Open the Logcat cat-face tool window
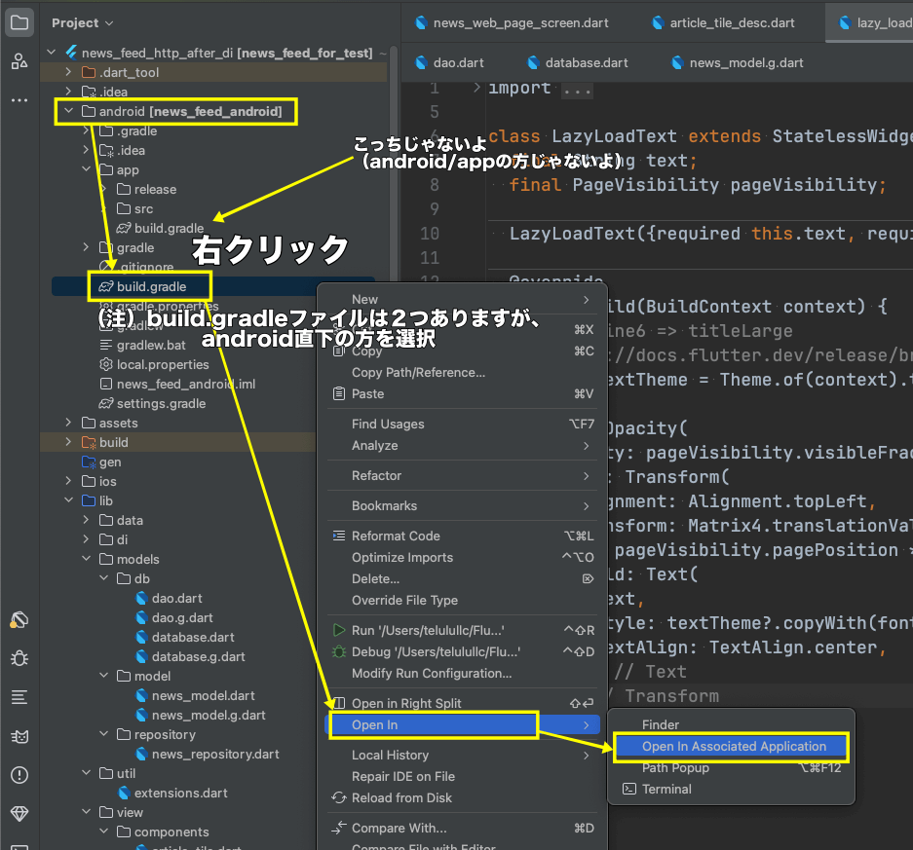This screenshot has height=850, width=913. [19, 736]
